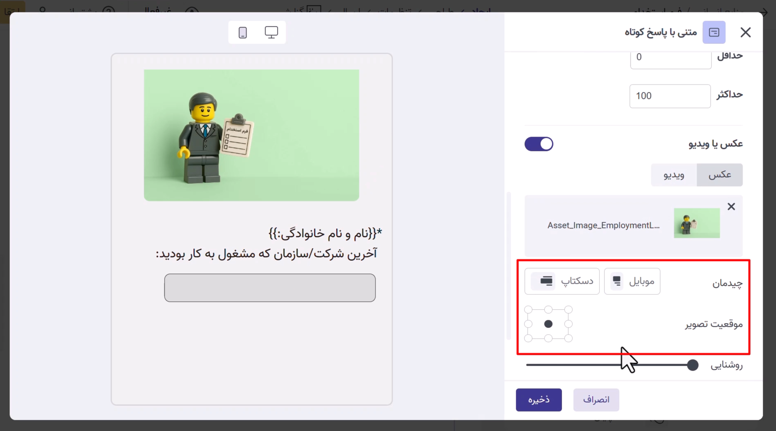Screen dimensions: 776x431
Task: Click the حداکثر field showing 100
Action: coord(670,96)
